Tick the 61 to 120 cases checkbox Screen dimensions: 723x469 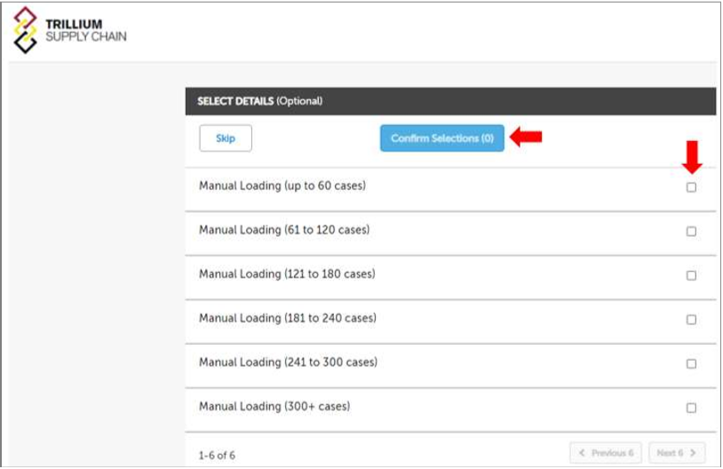click(691, 231)
